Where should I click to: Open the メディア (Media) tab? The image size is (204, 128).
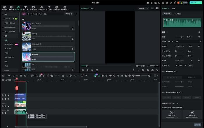[x=5, y=8]
